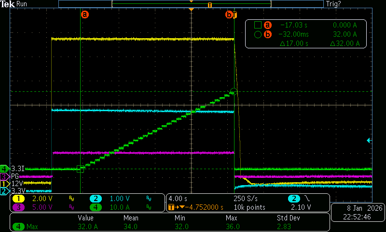
Task: Toggle channel 1 bandwidth limit indicator
Action: [71, 199]
